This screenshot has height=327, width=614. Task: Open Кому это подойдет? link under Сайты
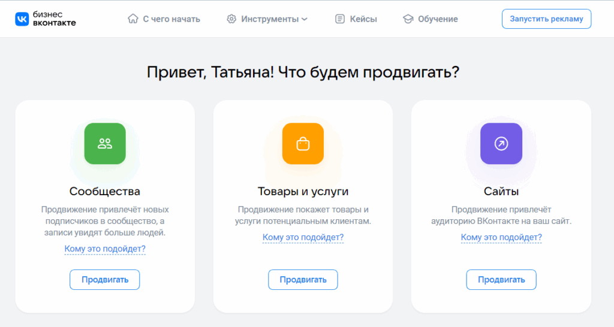(x=501, y=237)
